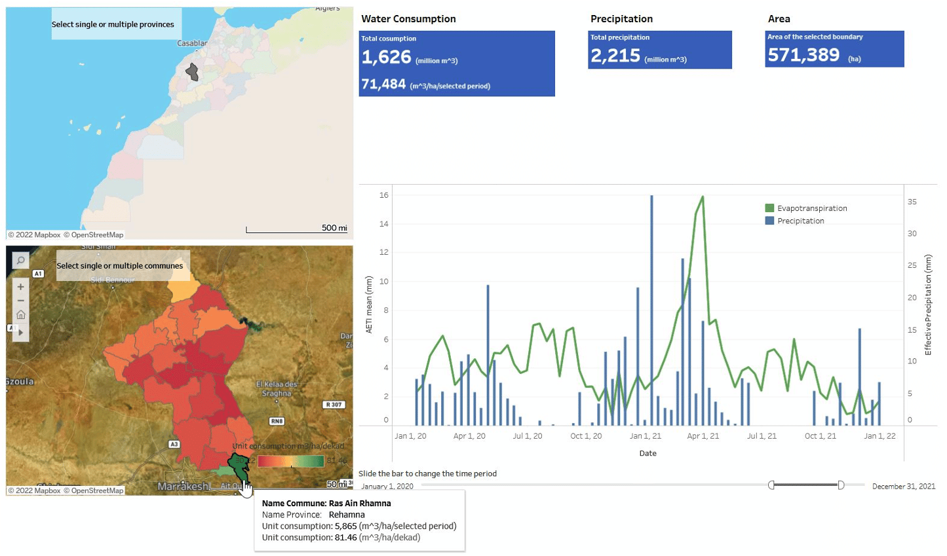Click the tallest blue precipitation bar
This screenshot has width=947, height=556.
(x=651, y=310)
